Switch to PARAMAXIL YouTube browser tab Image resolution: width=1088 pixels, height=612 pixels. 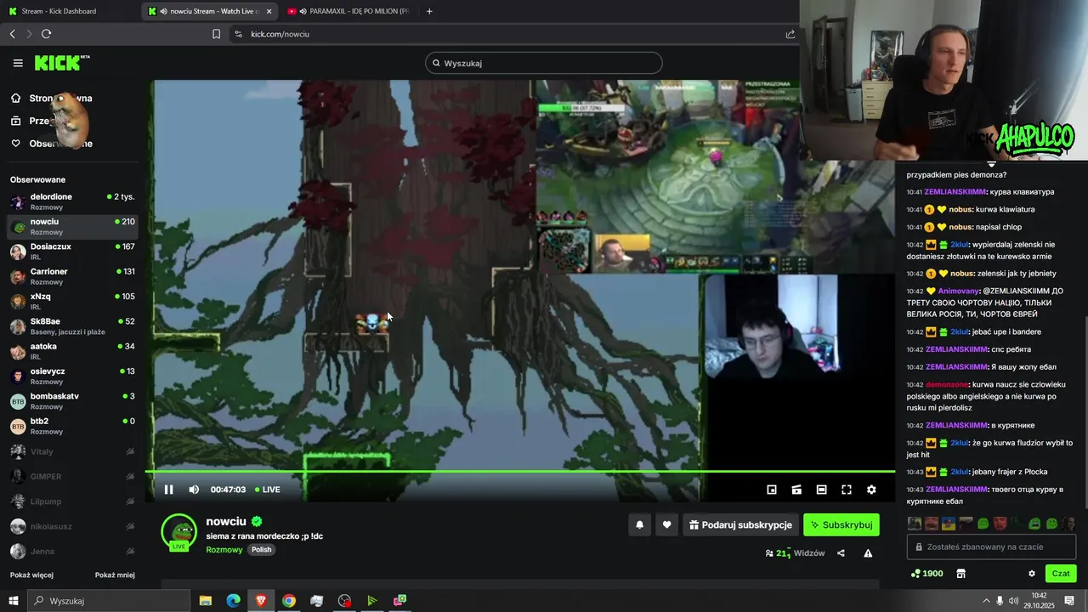pos(350,11)
